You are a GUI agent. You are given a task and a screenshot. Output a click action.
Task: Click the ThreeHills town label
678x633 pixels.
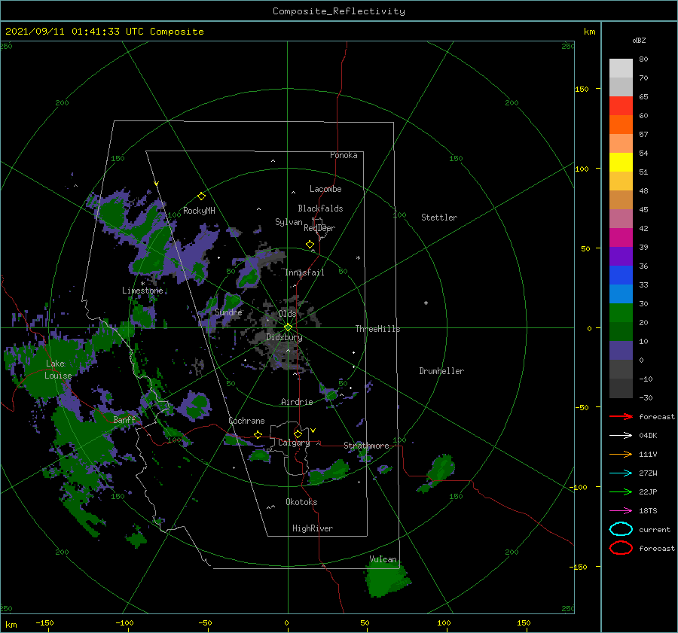378,329
